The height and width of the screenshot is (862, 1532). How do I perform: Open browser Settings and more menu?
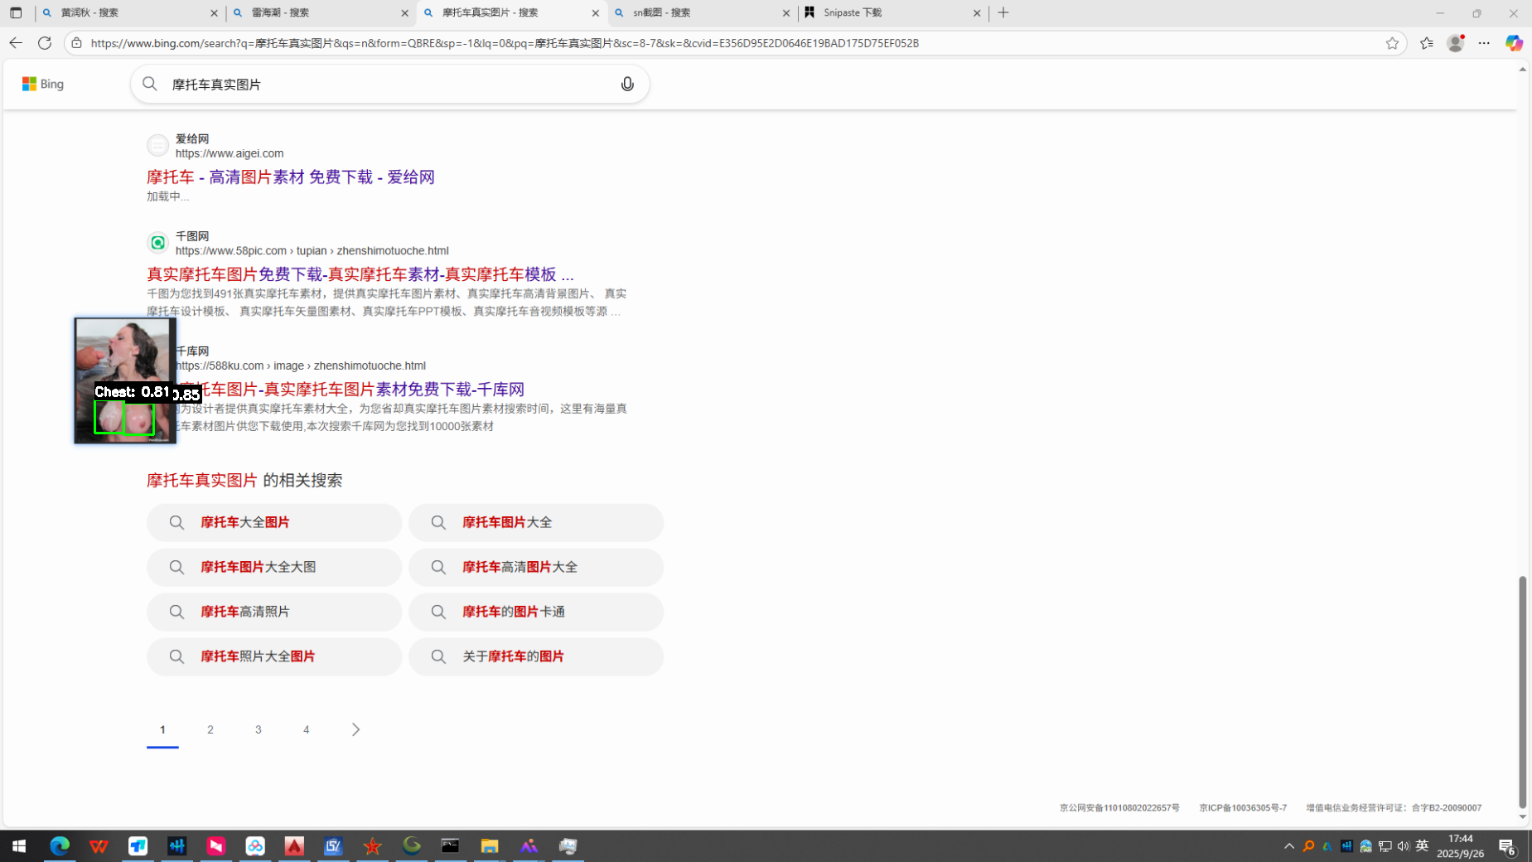pyautogui.click(x=1484, y=43)
